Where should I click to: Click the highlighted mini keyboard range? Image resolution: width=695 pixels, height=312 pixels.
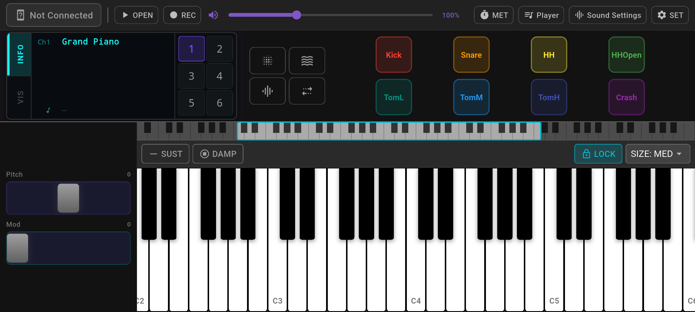pyautogui.click(x=389, y=131)
